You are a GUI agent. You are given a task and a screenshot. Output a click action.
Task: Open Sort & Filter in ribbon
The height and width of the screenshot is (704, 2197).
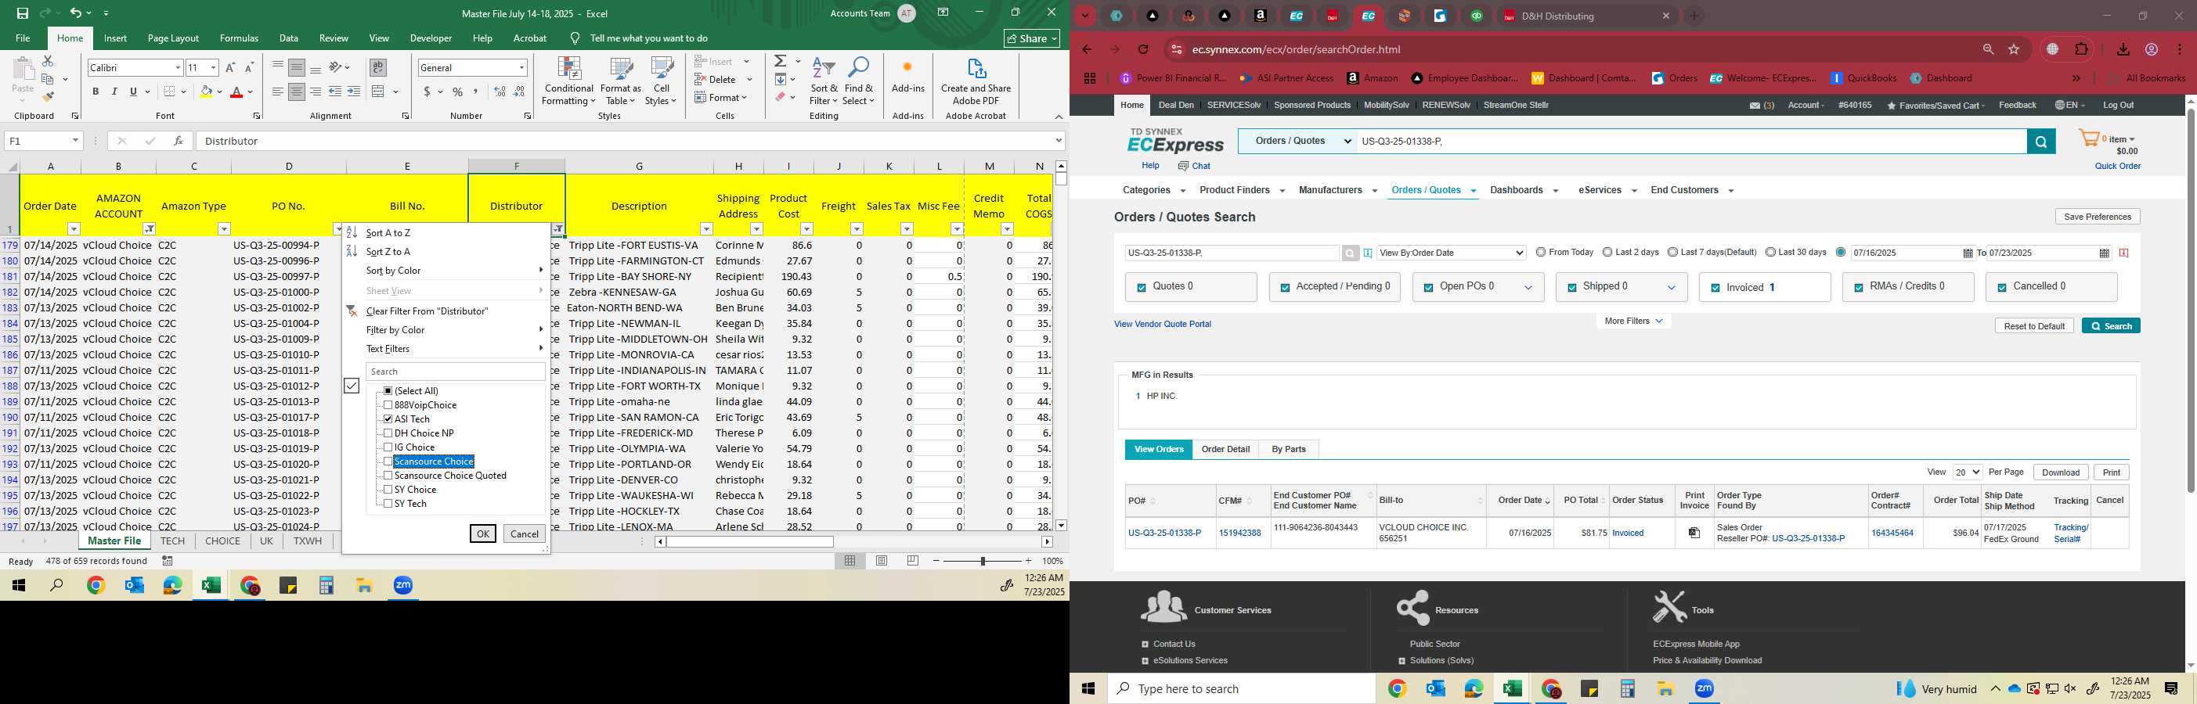coord(824,83)
